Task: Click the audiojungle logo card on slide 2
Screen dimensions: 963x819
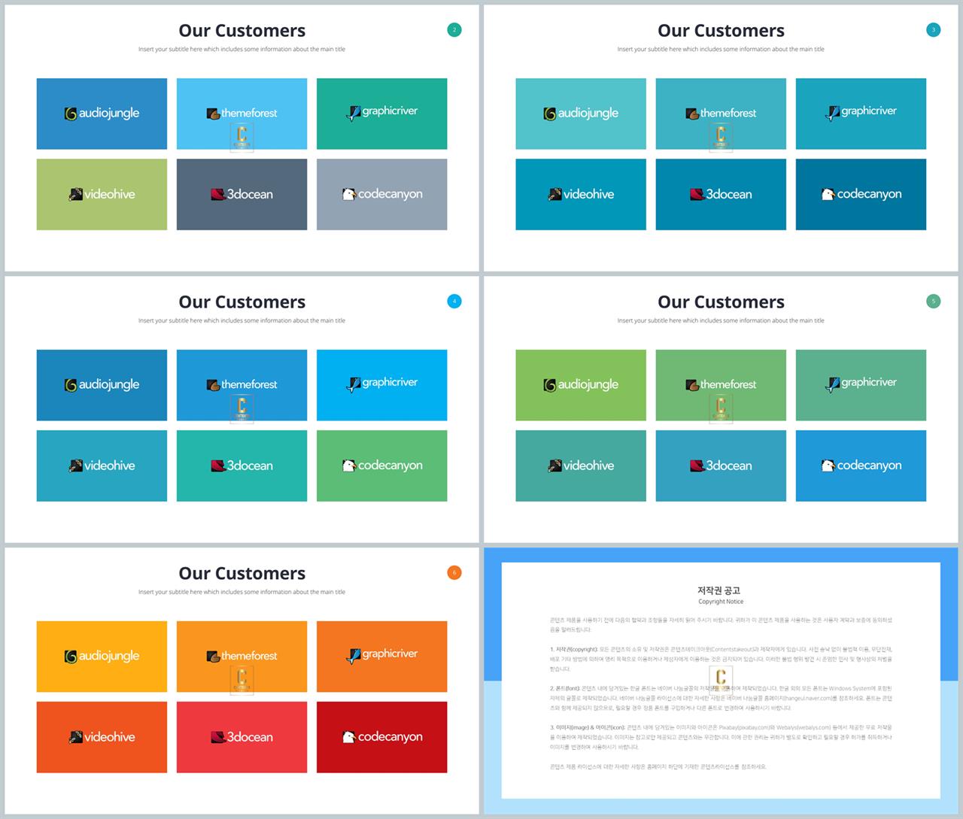Action: point(102,114)
